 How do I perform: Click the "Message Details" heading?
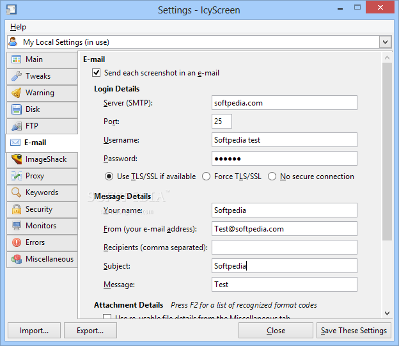click(x=122, y=196)
